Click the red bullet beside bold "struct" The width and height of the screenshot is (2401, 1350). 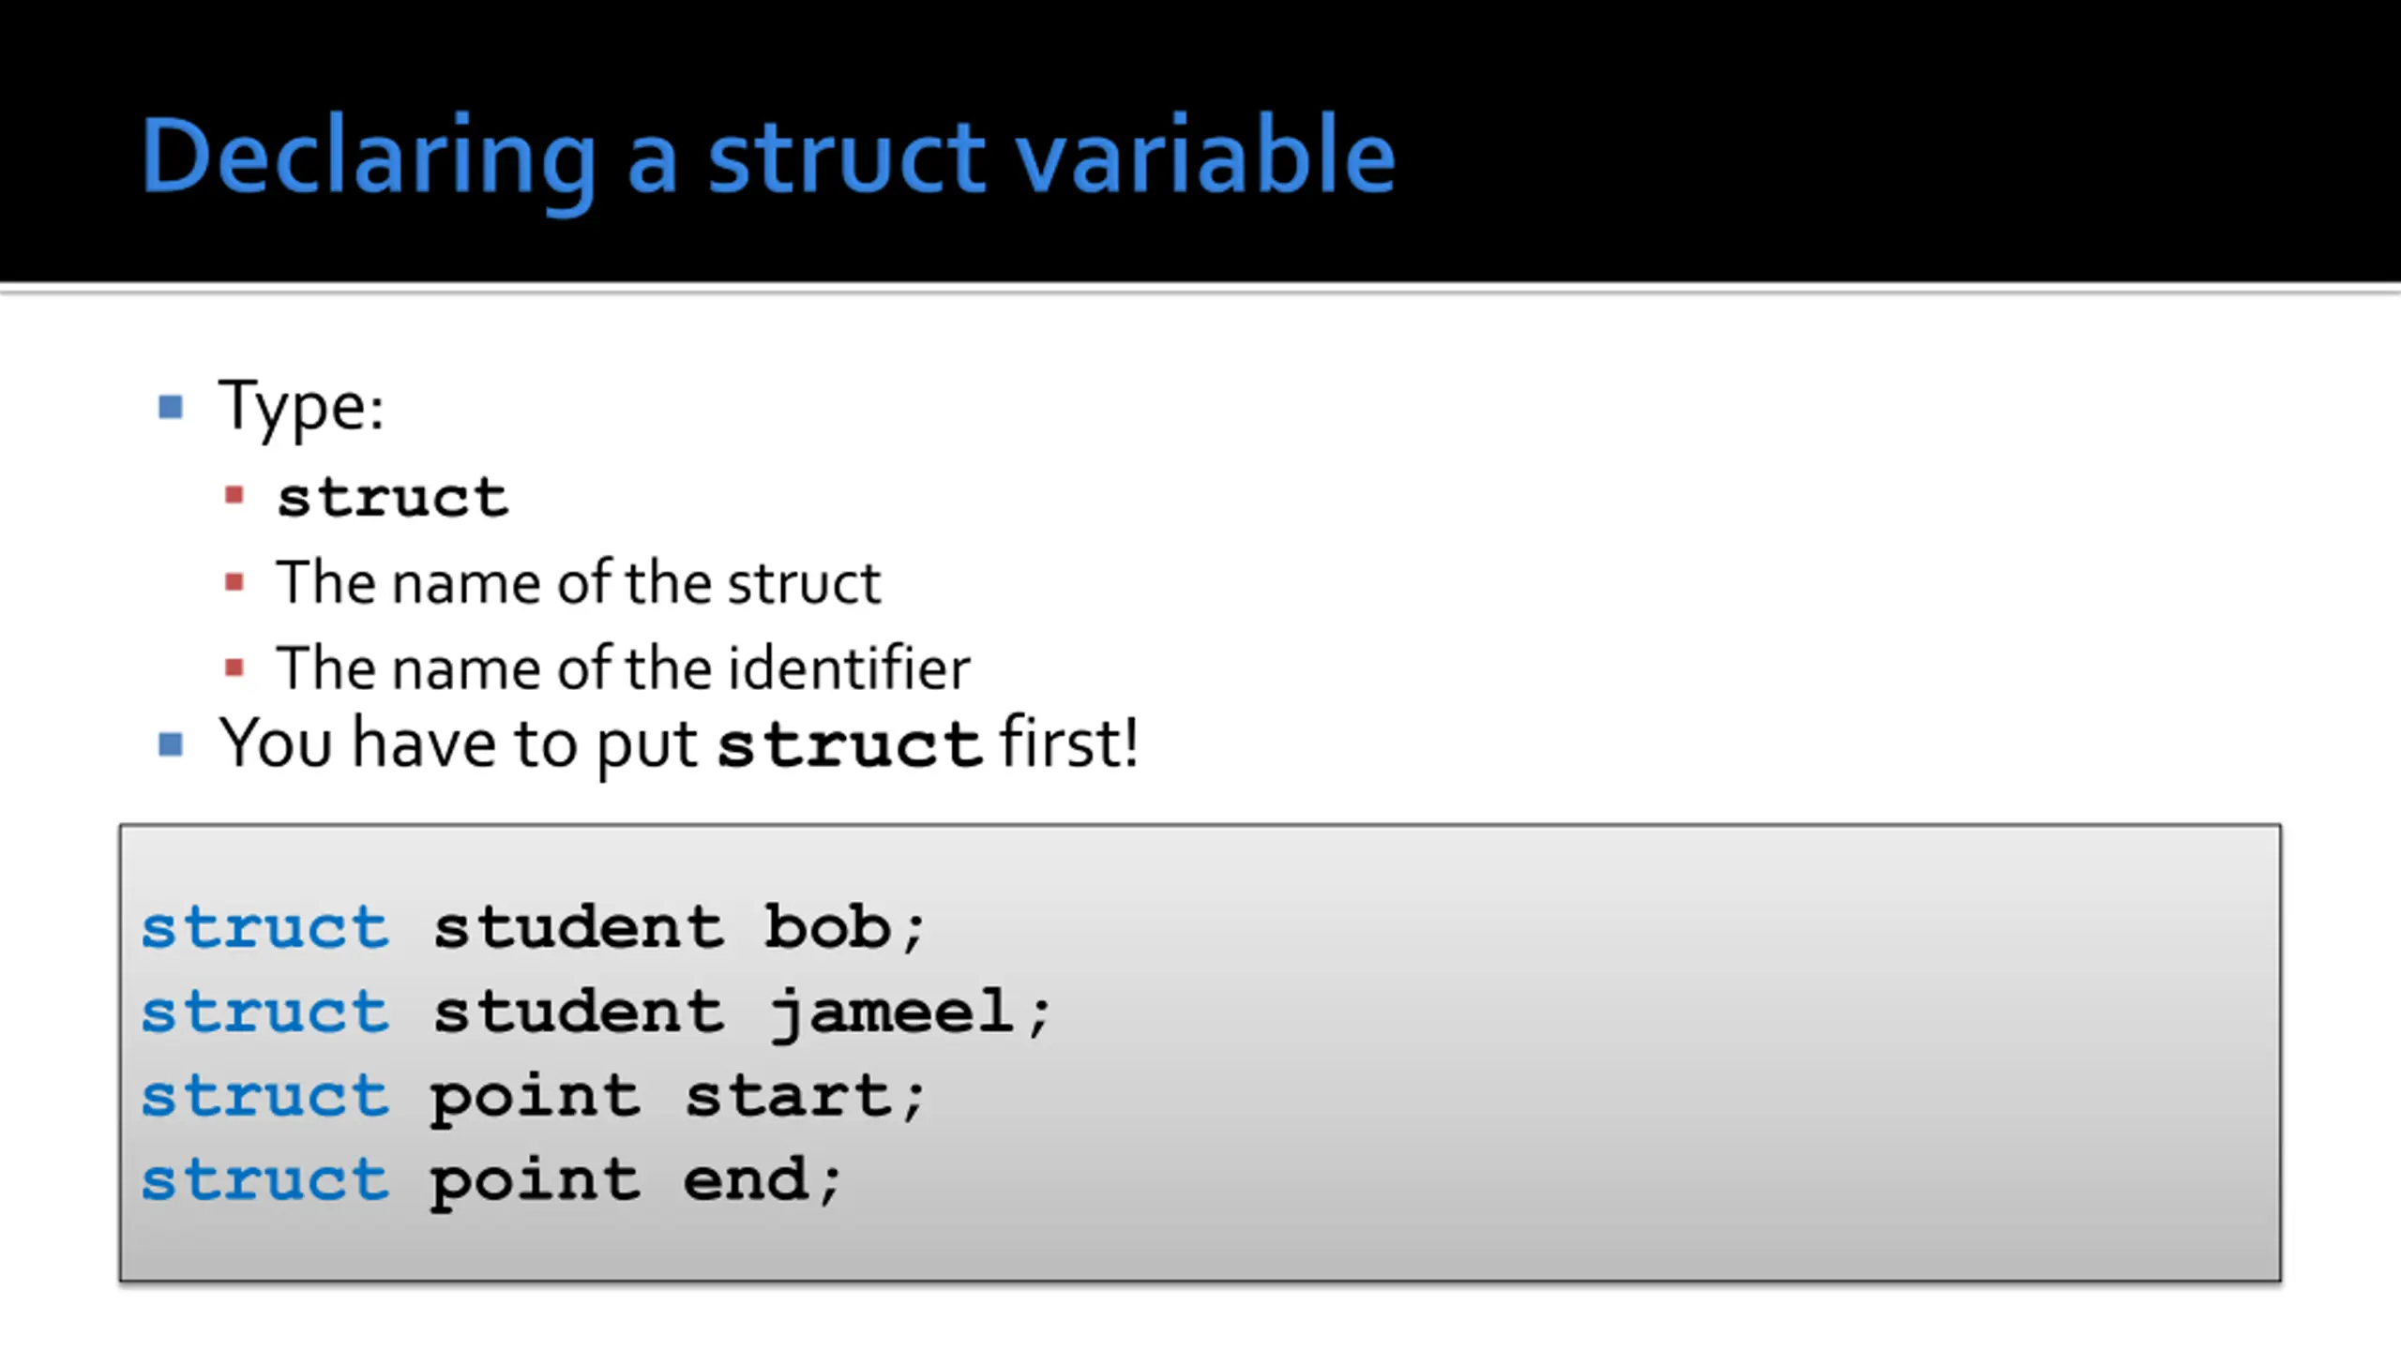click(234, 494)
